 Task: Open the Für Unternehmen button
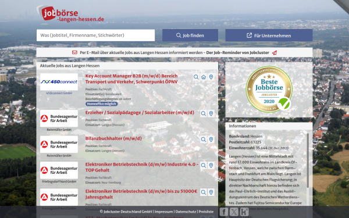[x=269, y=35]
